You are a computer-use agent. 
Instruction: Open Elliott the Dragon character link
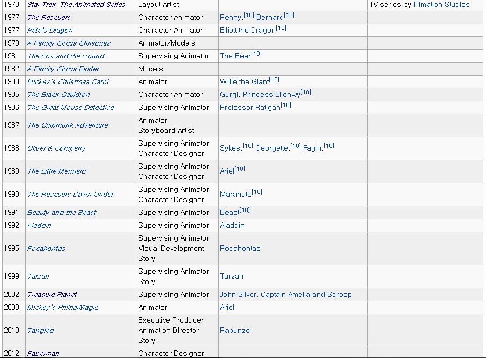[247, 31]
